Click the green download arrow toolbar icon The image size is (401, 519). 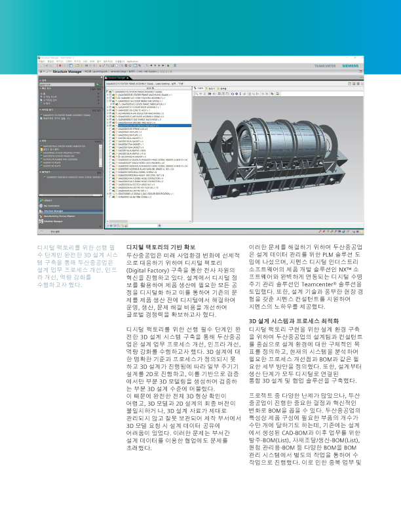pyautogui.click(x=168, y=66)
